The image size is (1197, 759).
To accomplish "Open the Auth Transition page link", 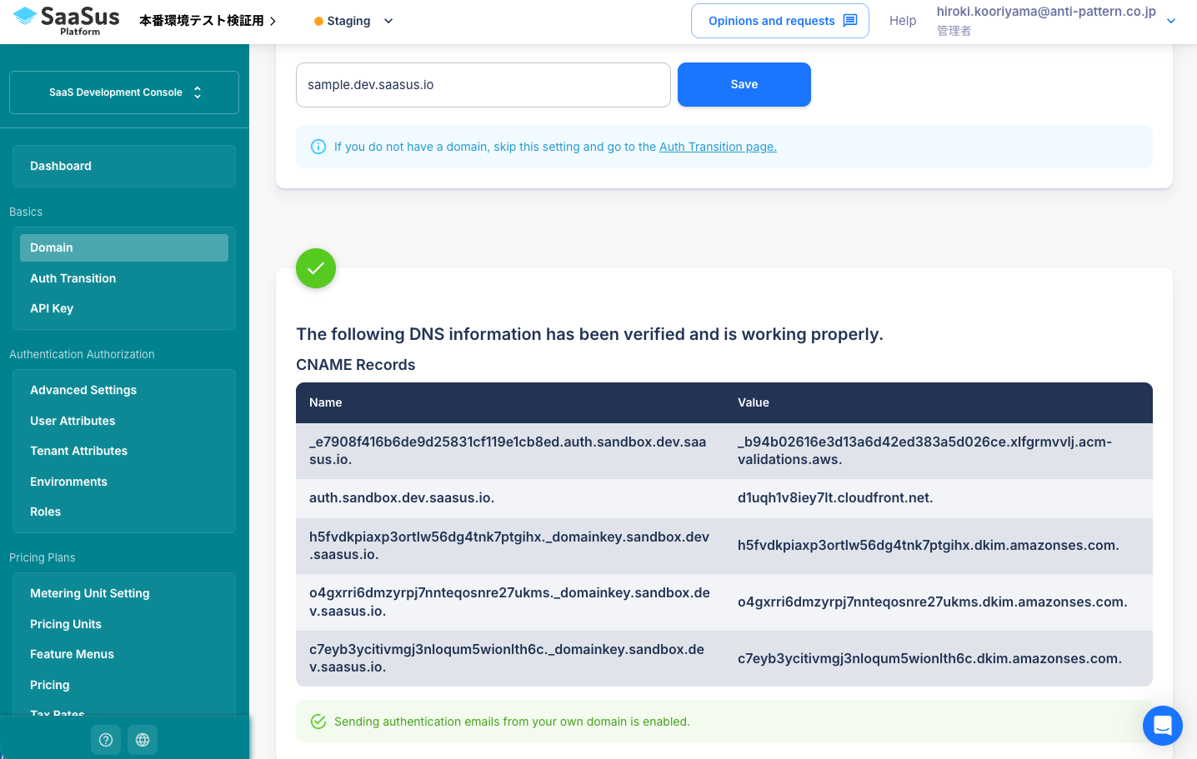I will [x=718, y=147].
